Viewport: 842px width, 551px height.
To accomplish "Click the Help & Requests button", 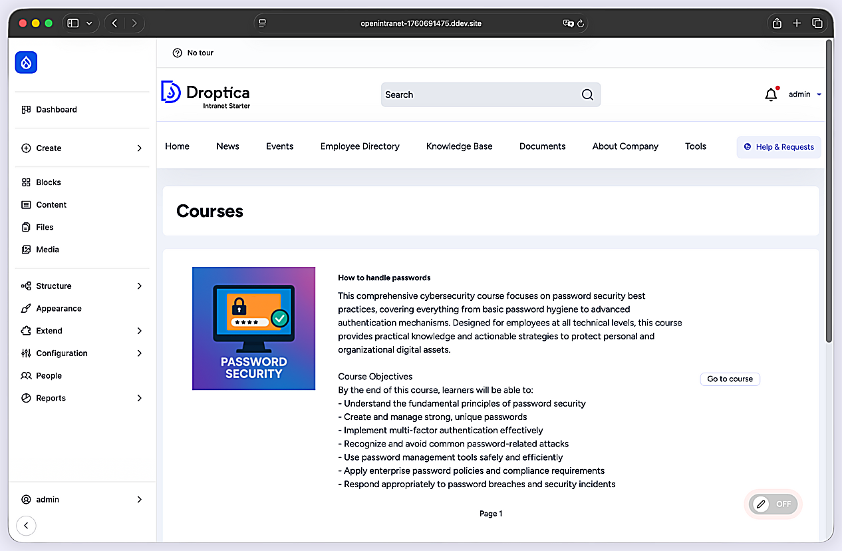I will click(x=779, y=147).
